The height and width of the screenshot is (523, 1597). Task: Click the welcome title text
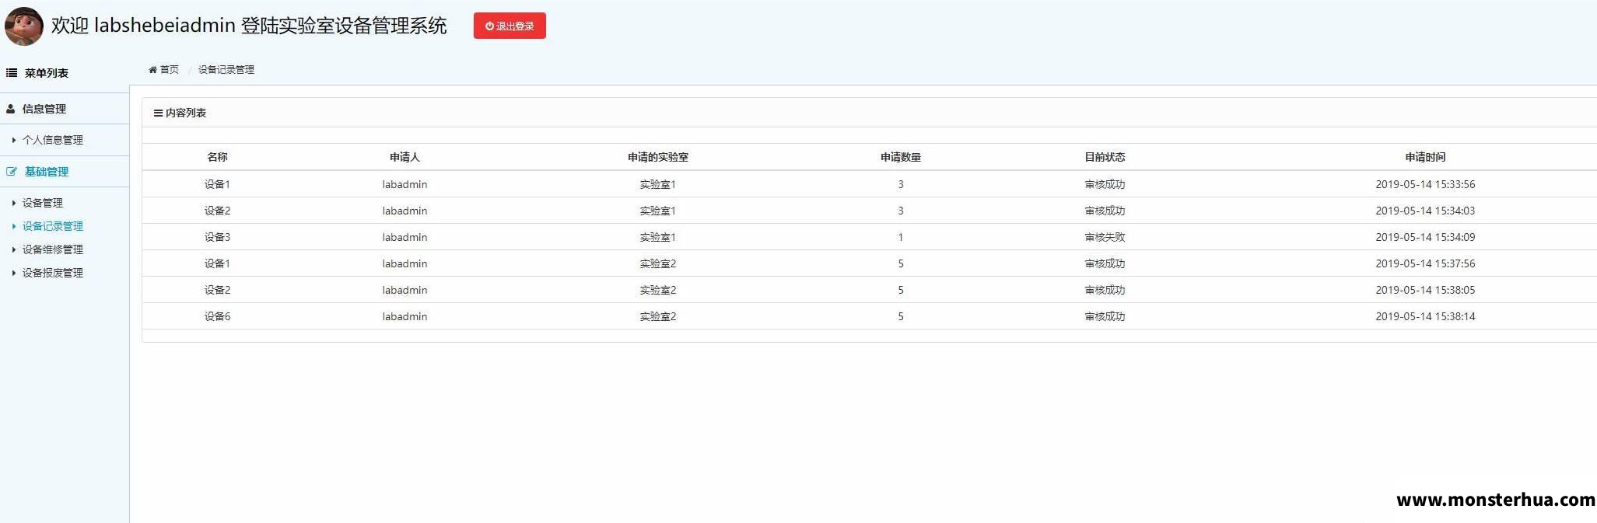tap(249, 26)
